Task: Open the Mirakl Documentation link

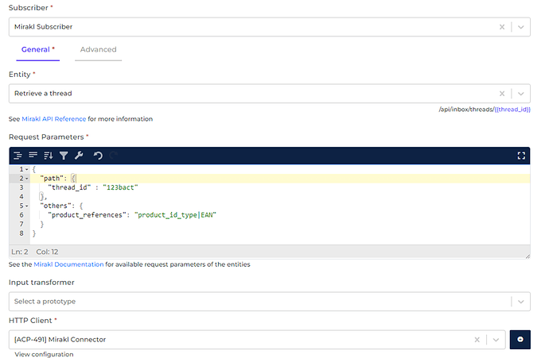Action: point(68,264)
